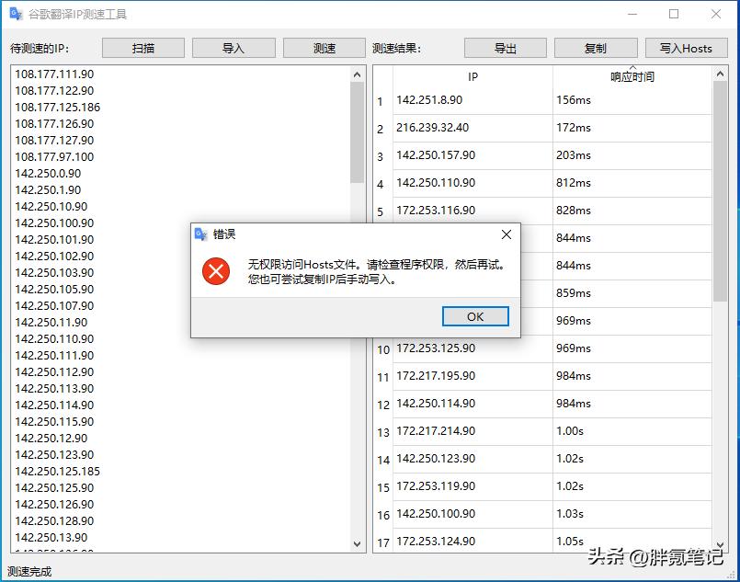Viewport: 740px width, 582px height.
Task: Start testing with the 测速 button
Action: 324,47
